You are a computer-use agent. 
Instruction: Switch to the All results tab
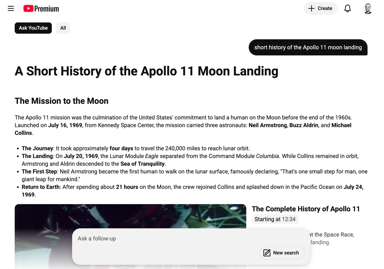(x=63, y=28)
